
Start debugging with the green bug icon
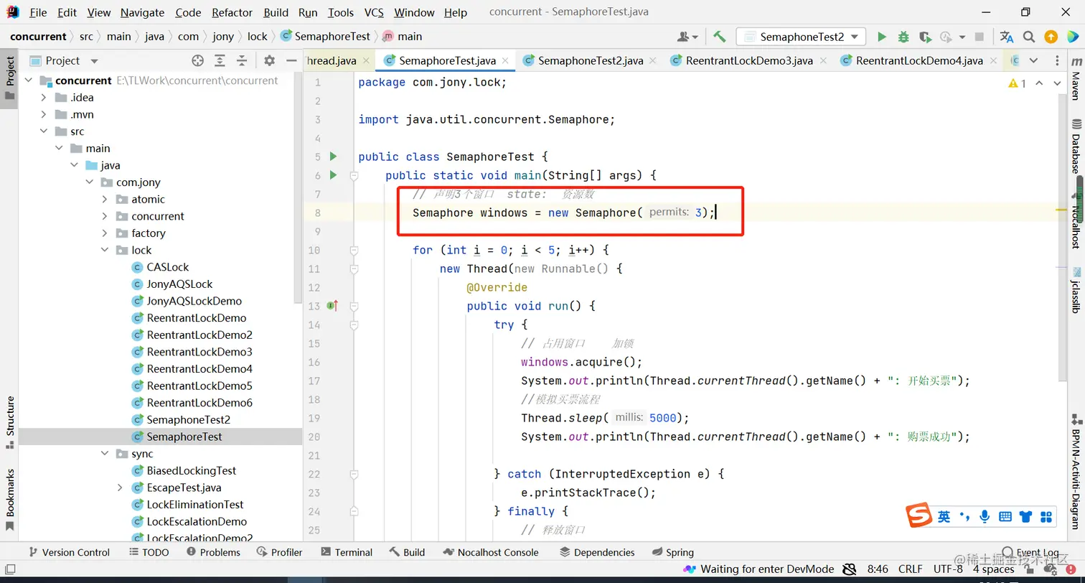(x=903, y=37)
